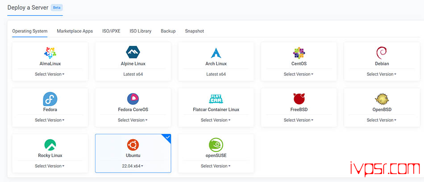
Task: Open Select Version dropdown under Debian
Action: [382, 74]
